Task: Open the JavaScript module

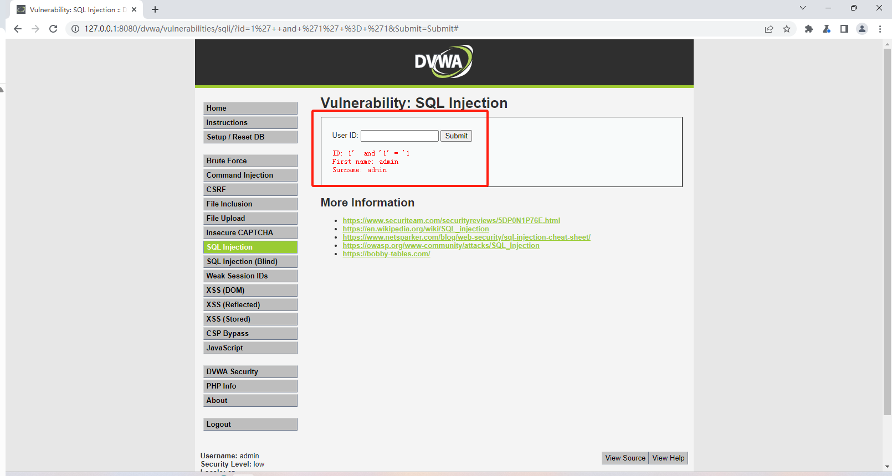Action: [250, 348]
